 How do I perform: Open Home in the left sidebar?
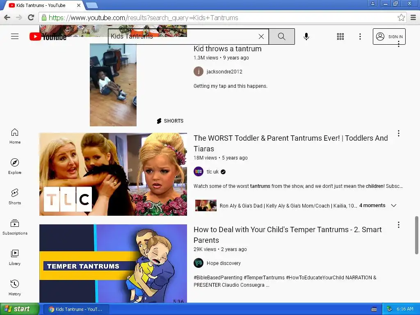coord(15,136)
